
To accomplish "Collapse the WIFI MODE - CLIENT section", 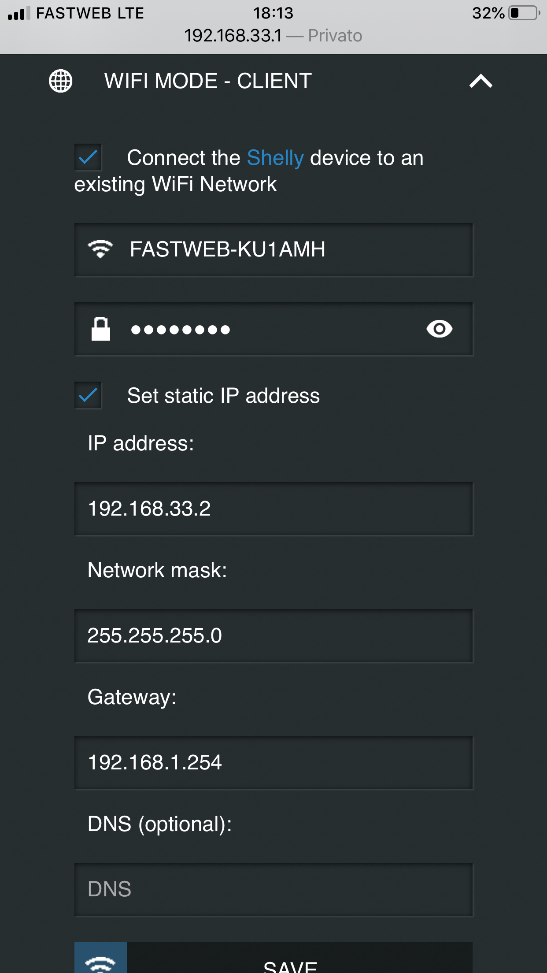I will coord(480,81).
